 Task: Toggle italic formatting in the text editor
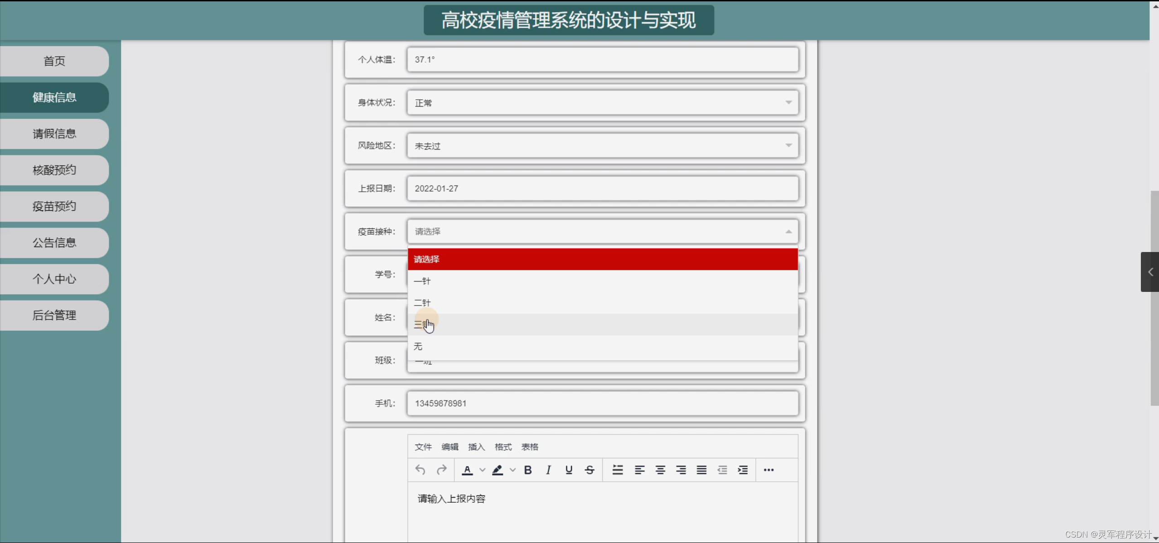(548, 470)
